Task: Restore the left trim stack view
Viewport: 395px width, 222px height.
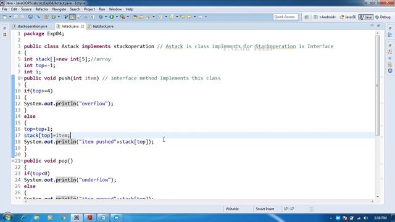Action: coord(4,28)
